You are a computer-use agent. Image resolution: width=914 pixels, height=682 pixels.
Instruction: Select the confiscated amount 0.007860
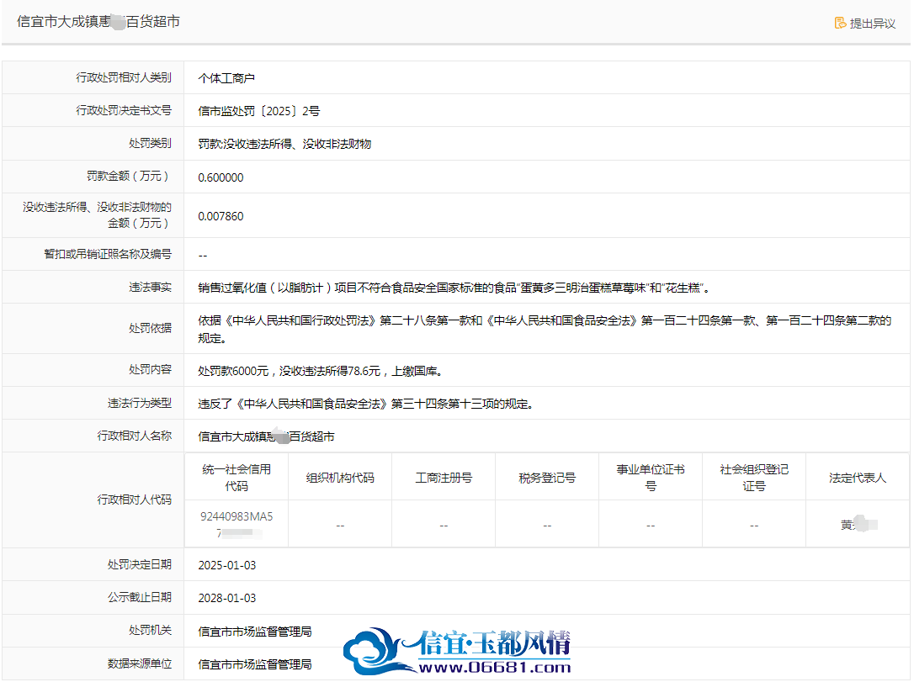(221, 217)
